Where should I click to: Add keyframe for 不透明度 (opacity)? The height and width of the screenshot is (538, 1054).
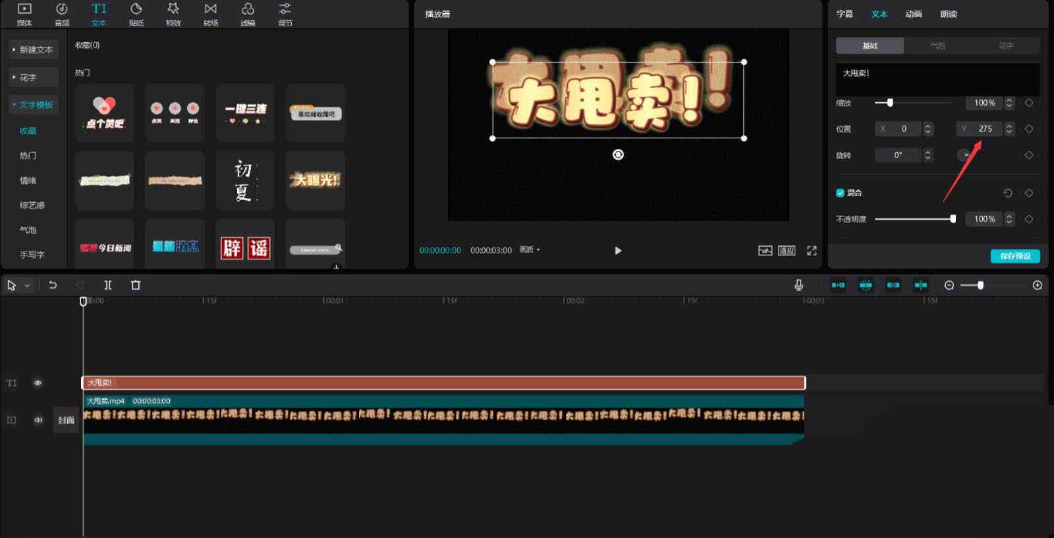pos(1029,219)
